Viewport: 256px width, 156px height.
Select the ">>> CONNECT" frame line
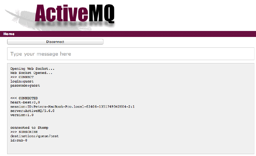[x=22, y=77]
